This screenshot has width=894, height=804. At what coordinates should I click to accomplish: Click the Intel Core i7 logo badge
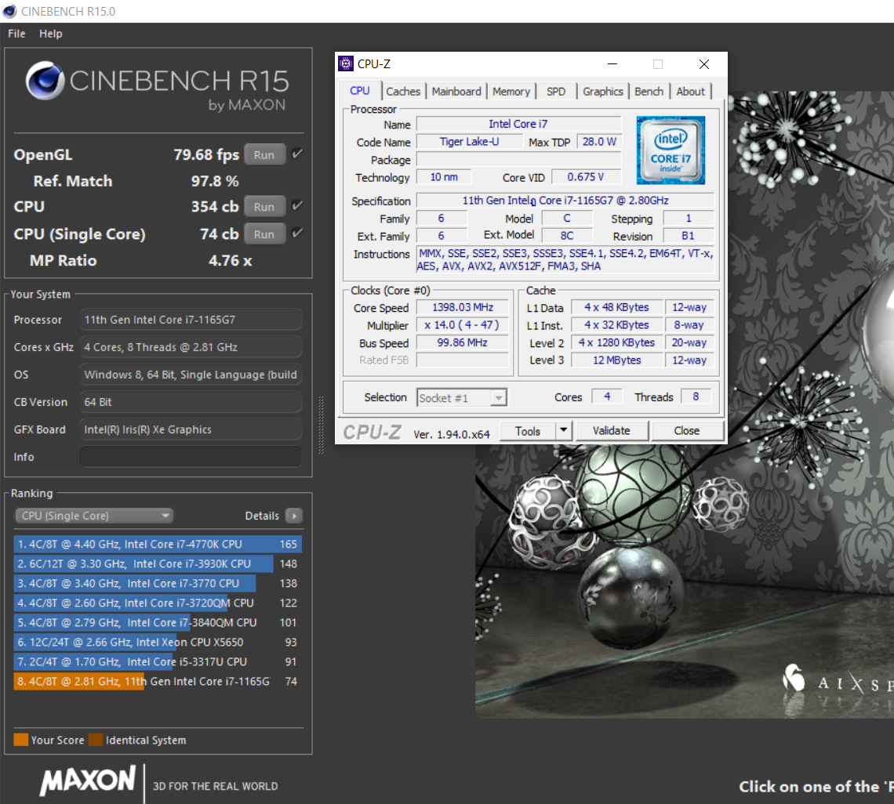(670, 150)
